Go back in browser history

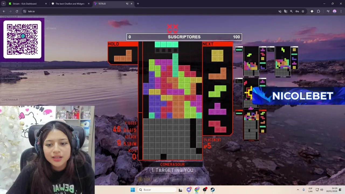click(x=4, y=11)
